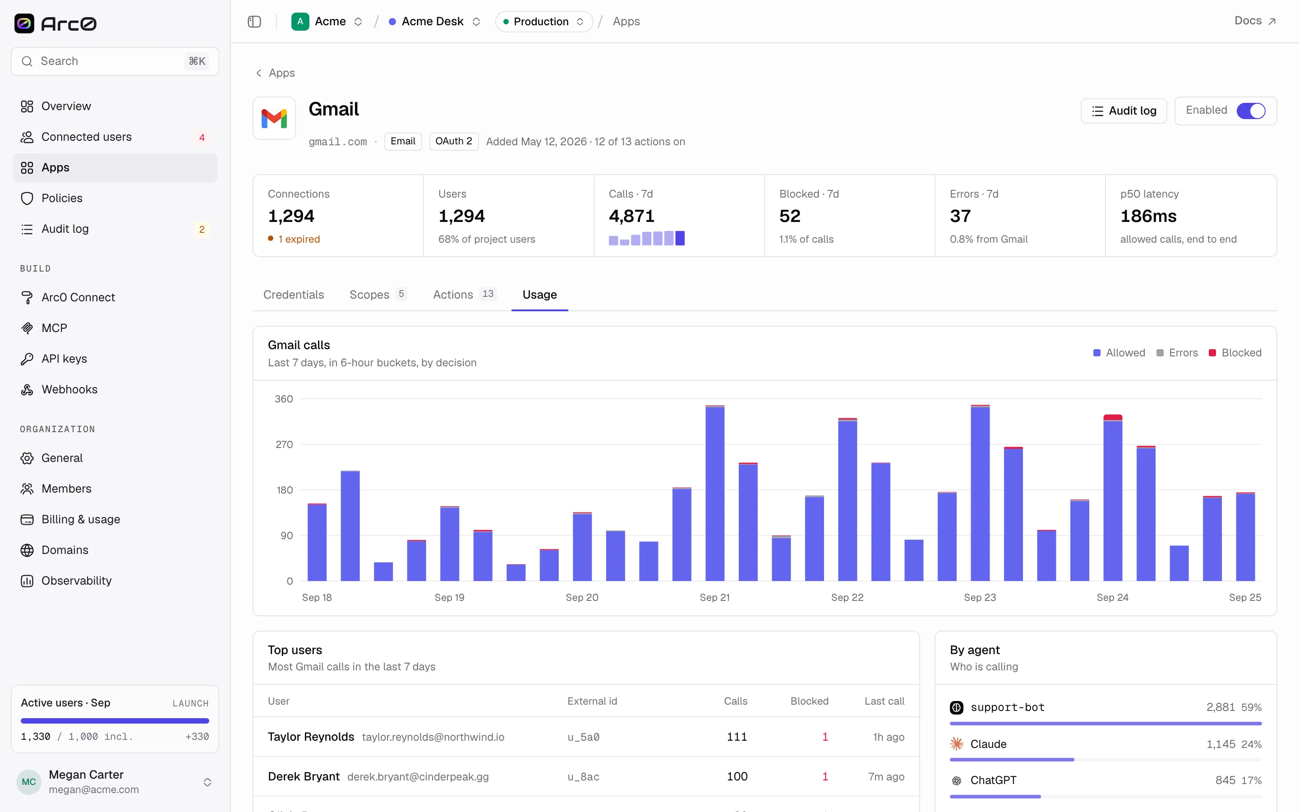
Task: Click the Billing & usage card icon
Action: pos(27,519)
